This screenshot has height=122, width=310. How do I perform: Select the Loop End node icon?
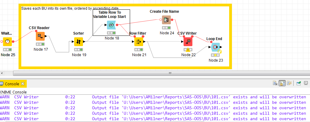215,47
